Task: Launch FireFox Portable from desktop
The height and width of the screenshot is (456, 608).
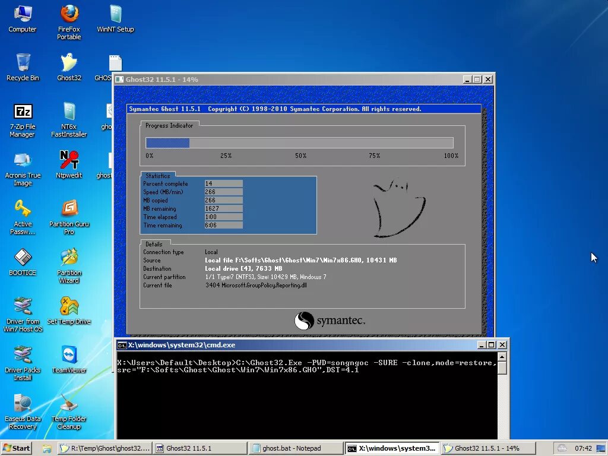Action: pyautogui.click(x=69, y=22)
